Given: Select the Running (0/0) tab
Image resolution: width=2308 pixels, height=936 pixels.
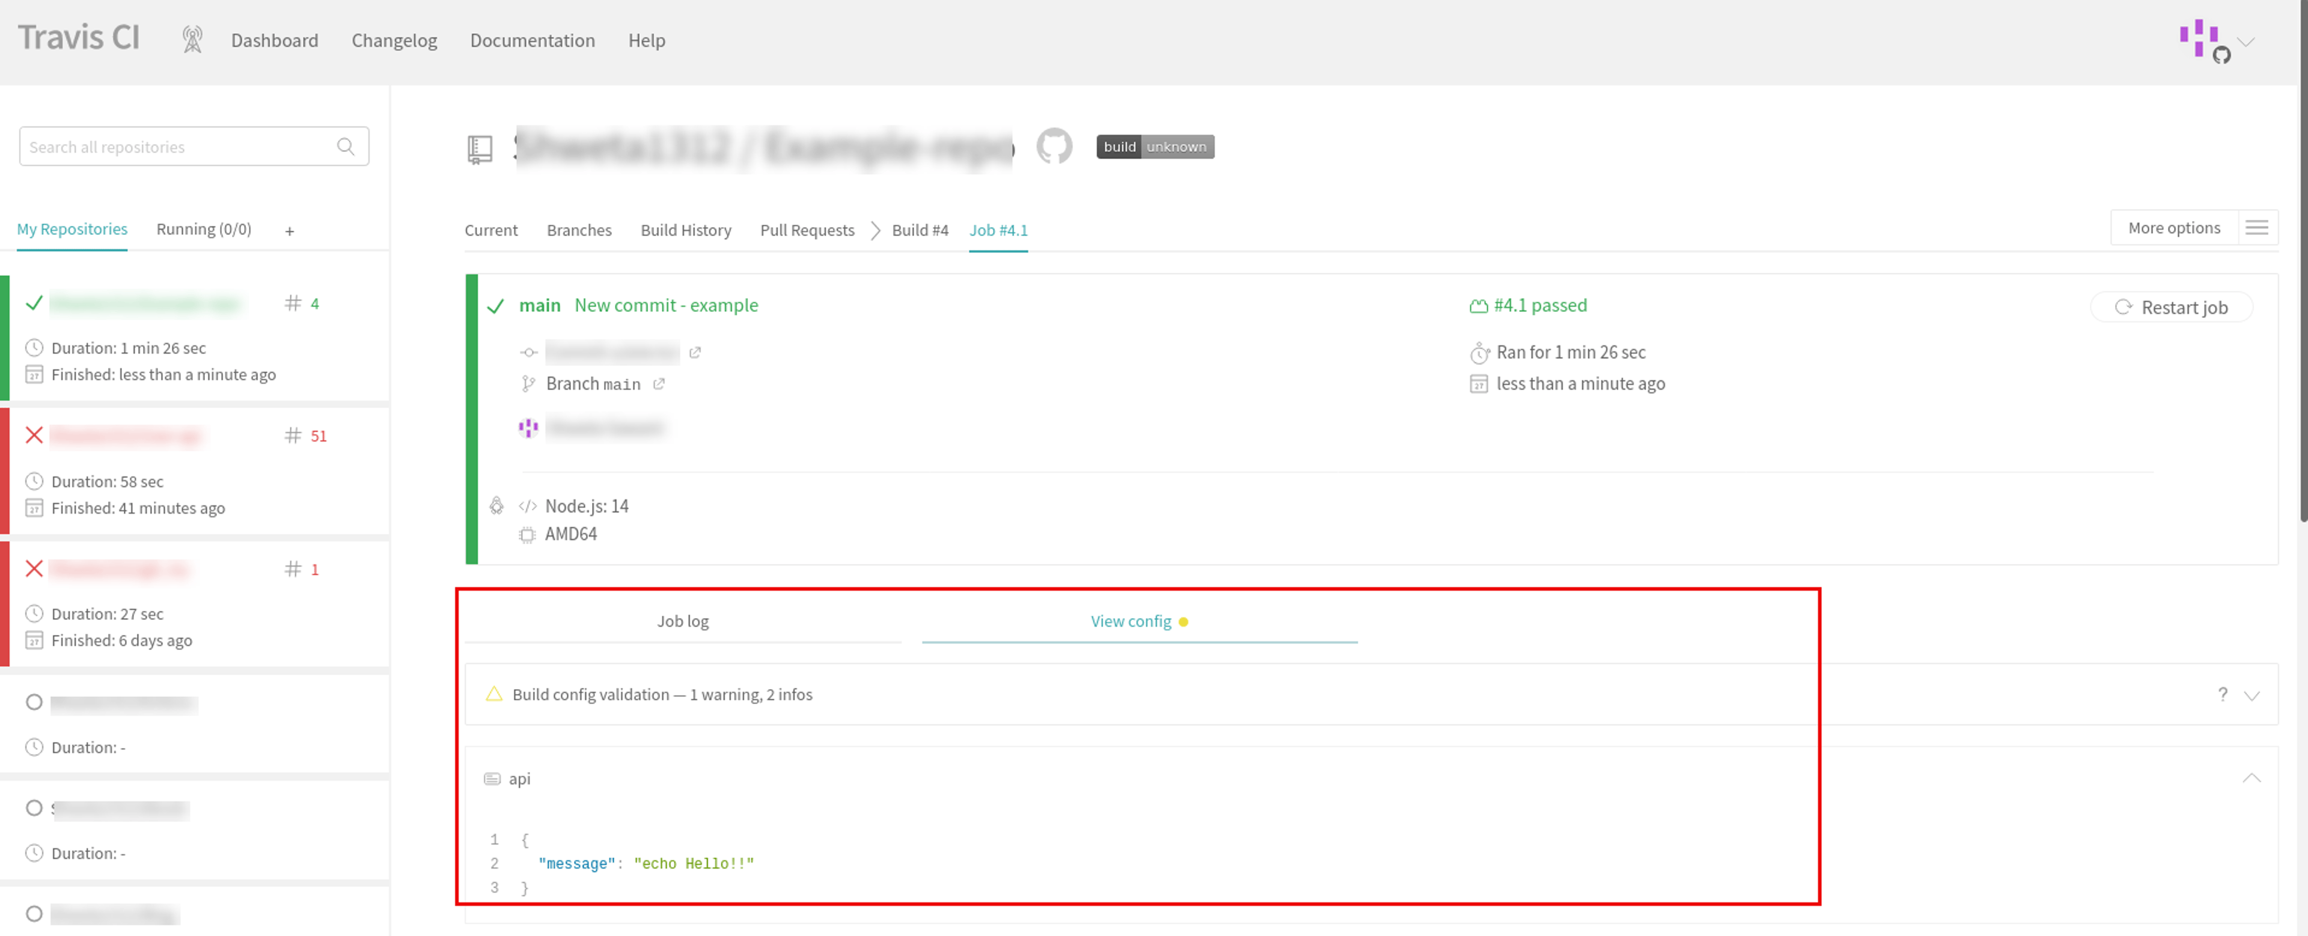Looking at the screenshot, I should pyautogui.click(x=203, y=229).
